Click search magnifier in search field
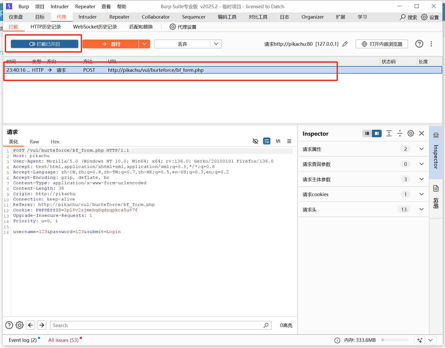Viewport: 445px width, 348px height. tap(266, 325)
